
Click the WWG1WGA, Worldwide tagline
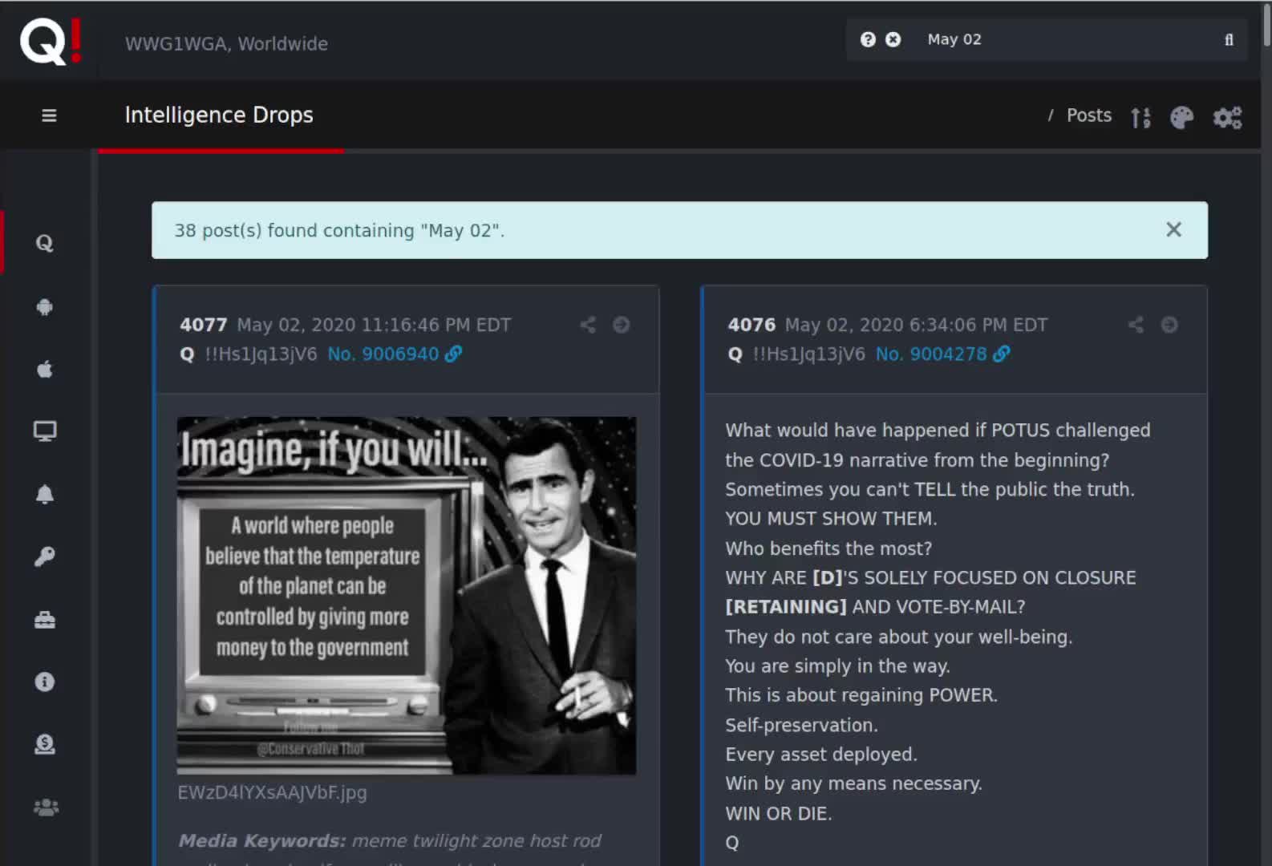tap(226, 44)
